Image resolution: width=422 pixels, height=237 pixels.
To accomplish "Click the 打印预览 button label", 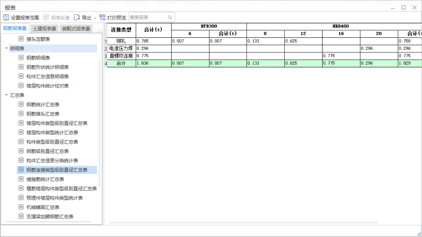I will pos(116,18).
